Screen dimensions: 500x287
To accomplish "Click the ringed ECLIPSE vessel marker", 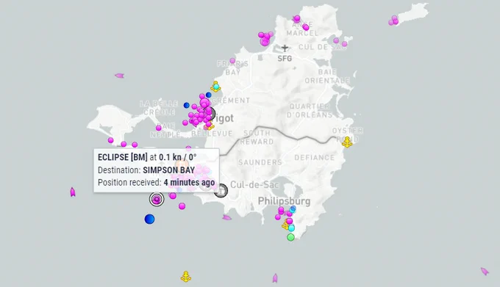I will click(157, 200).
